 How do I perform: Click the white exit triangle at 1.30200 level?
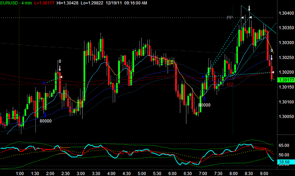[273, 72]
